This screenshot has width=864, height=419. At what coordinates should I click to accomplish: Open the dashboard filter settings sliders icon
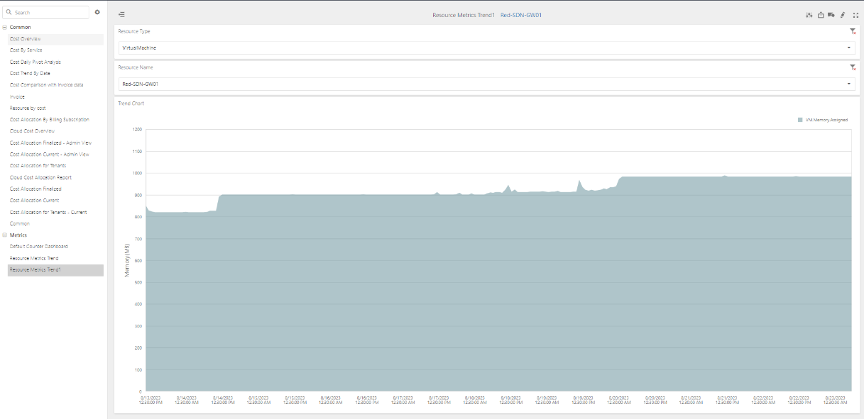click(x=809, y=14)
